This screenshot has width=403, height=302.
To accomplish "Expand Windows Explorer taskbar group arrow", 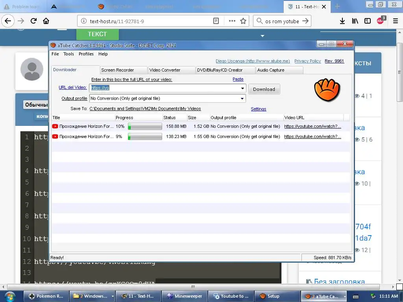I will (x=113, y=296).
